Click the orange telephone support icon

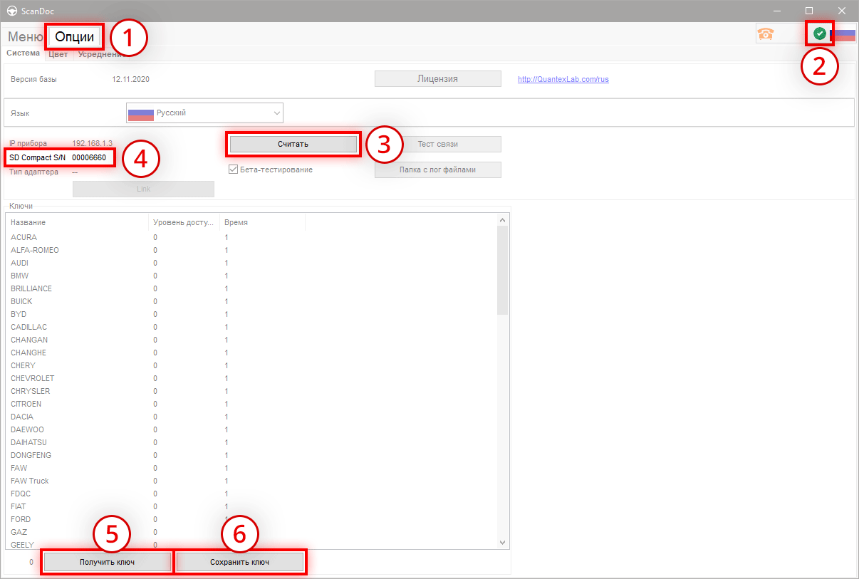tap(766, 33)
